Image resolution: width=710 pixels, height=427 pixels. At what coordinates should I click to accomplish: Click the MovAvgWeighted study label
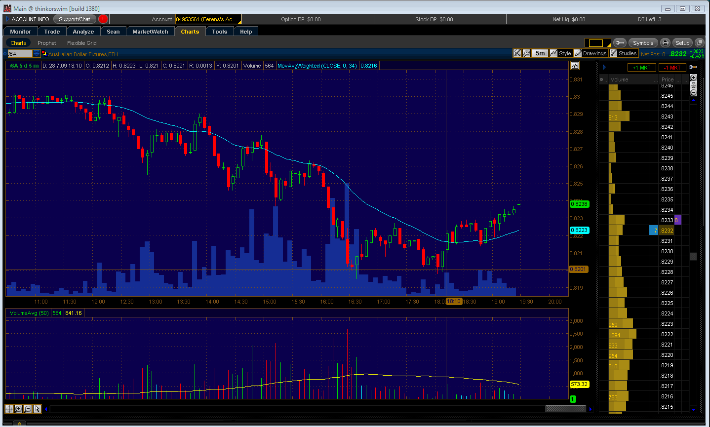317,66
